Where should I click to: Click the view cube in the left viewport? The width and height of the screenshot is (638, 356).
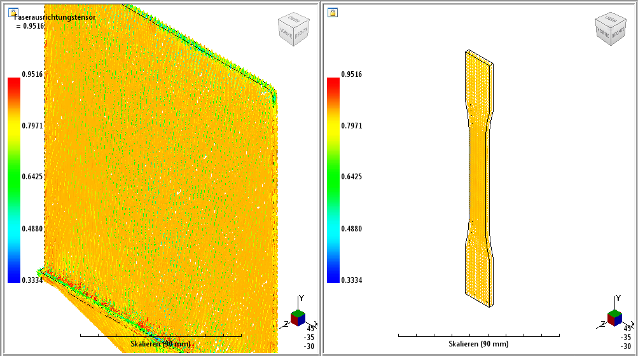coord(294,29)
